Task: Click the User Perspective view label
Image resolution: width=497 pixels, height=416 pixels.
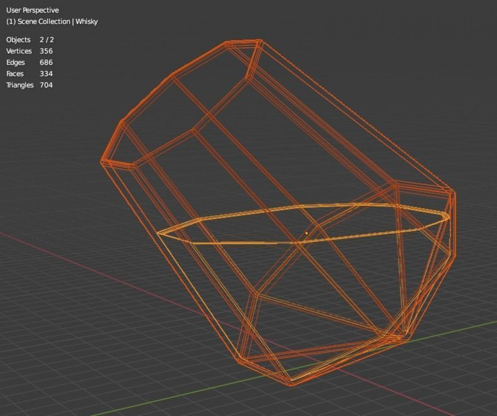Action: click(32, 10)
